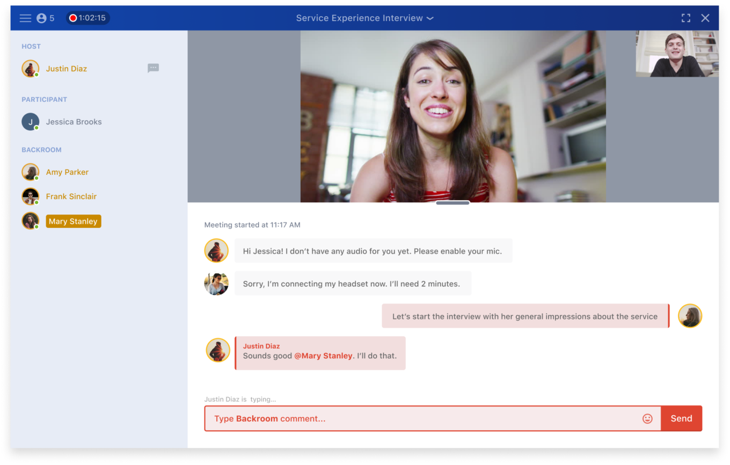Open the hamburger menu
This screenshot has width=730, height=465.
[x=25, y=18]
